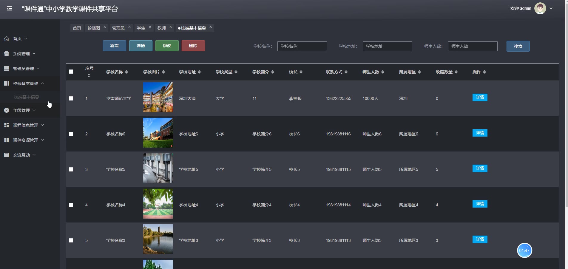The width and height of the screenshot is (568, 269).
Task: Click the 课程信息管理 sidebar icon
Action: 7,125
